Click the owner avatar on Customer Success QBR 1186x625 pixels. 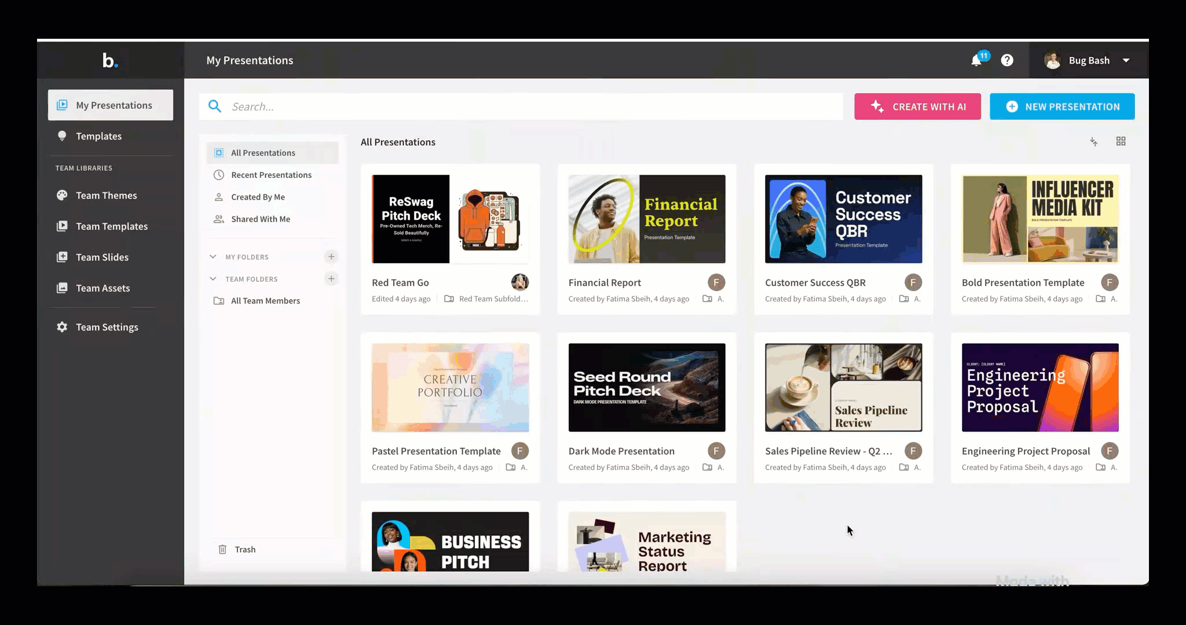click(x=913, y=282)
